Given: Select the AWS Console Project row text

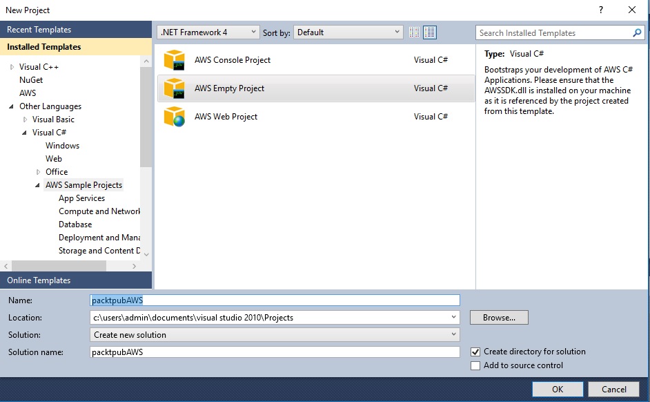Looking at the screenshot, I should click(x=232, y=59).
